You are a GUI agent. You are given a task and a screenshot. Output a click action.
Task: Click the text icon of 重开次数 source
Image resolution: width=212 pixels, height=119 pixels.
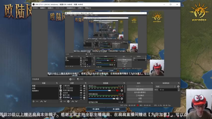61,95
